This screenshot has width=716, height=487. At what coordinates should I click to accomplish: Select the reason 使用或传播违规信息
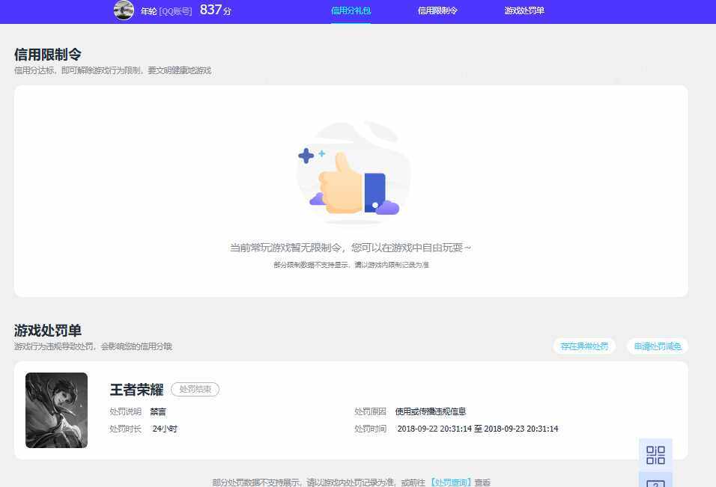(x=431, y=411)
